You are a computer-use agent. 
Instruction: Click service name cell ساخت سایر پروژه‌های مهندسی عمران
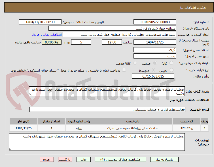pyautogui.click(x=133, y=128)
